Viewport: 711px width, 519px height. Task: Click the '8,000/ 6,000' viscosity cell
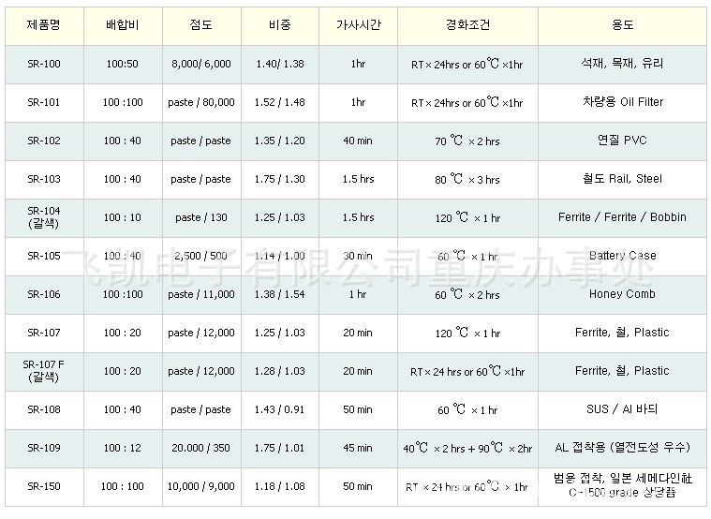pos(201,64)
